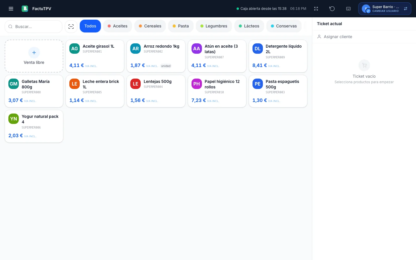Activate the barcode scanner icon
Image resolution: width=416 pixels, height=260 pixels.
coord(71,27)
